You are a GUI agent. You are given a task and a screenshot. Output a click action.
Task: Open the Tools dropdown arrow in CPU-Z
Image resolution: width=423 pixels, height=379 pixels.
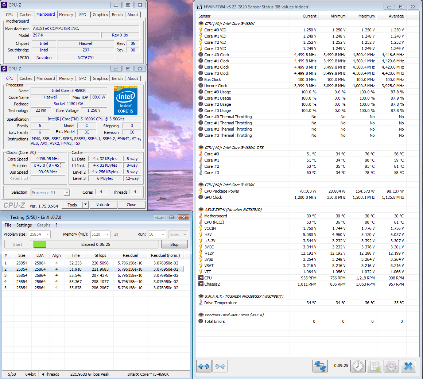[x=85, y=205]
